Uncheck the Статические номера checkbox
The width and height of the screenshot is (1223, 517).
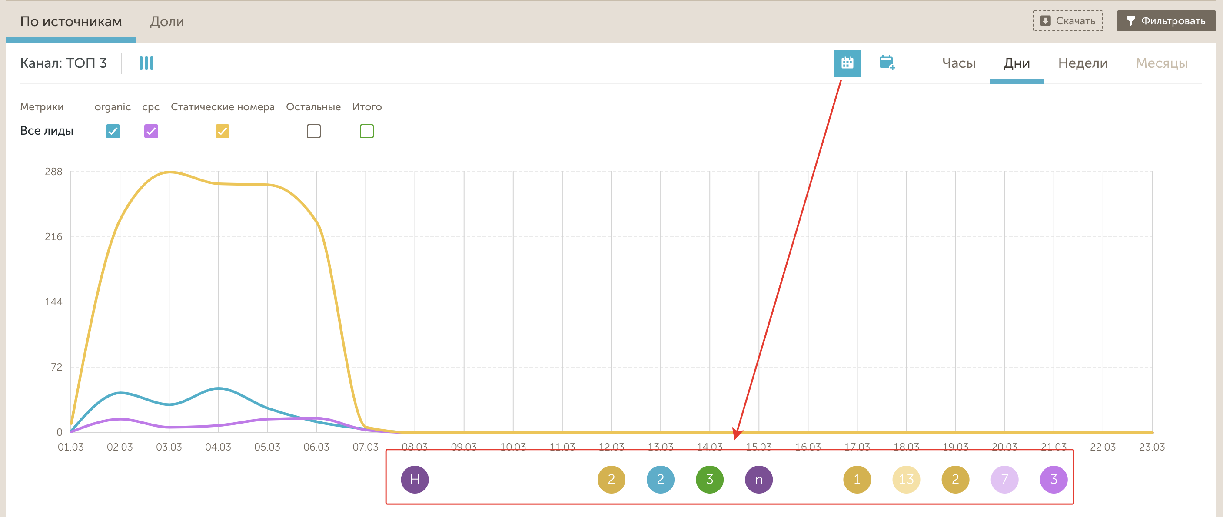(222, 131)
